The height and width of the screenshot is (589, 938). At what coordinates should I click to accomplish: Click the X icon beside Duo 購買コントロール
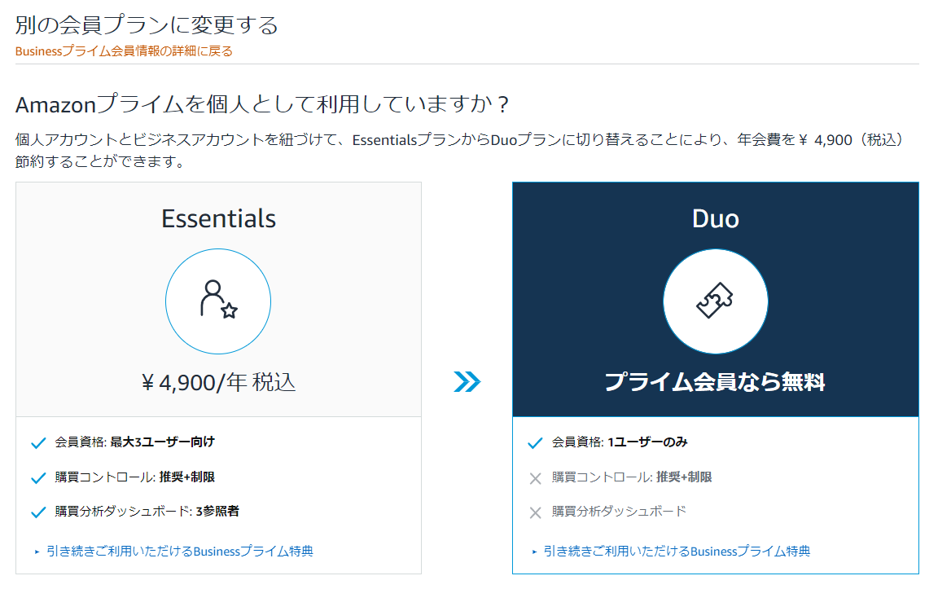point(534,477)
